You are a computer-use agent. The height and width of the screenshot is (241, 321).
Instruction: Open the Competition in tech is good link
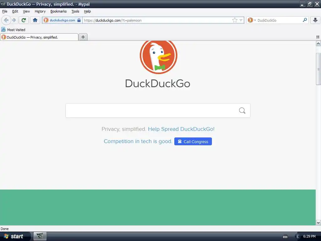click(x=138, y=141)
